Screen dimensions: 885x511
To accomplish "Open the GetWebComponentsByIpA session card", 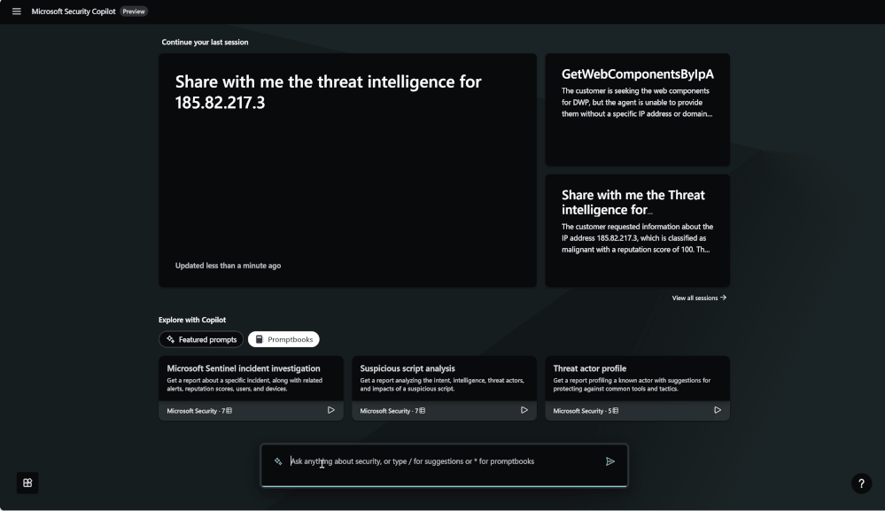I will pyautogui.click(x=637, y=110).
